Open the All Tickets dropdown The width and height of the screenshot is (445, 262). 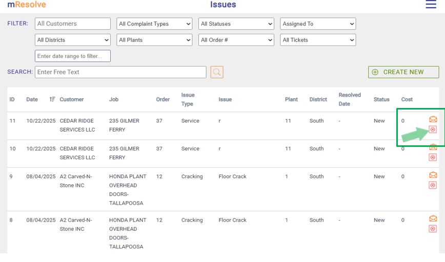[318, 40]
